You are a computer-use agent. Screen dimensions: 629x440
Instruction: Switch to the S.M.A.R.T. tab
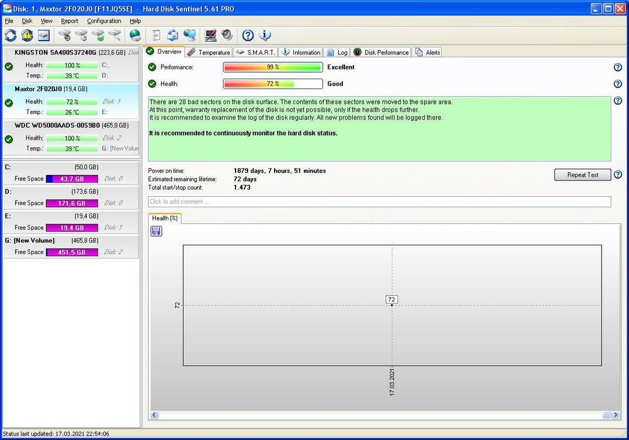[x=255, y=52]
